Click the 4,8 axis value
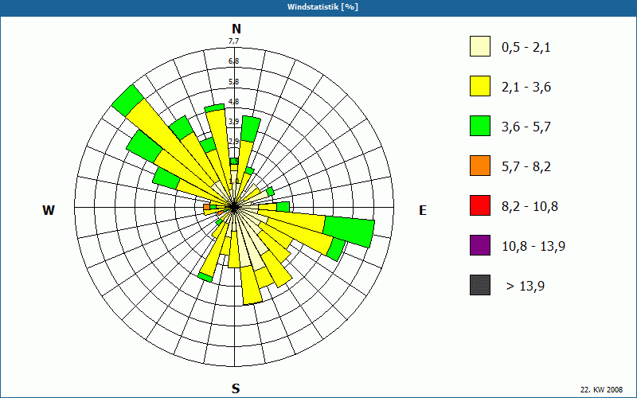The width and height of the screenshot is (637, 398). 233,102
